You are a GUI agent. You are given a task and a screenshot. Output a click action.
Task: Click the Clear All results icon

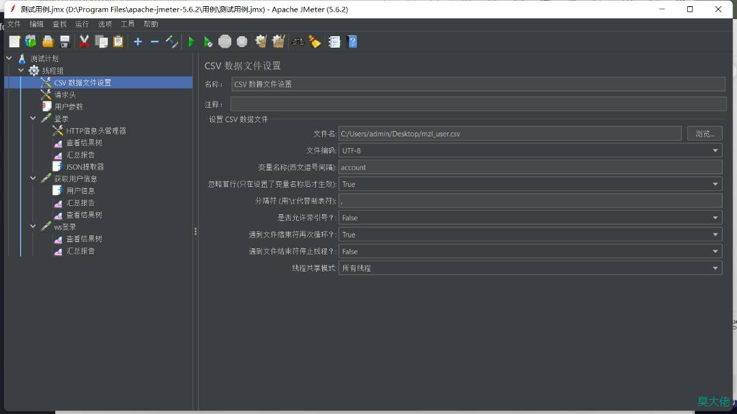pyautogui.click(x=278, y=42)
